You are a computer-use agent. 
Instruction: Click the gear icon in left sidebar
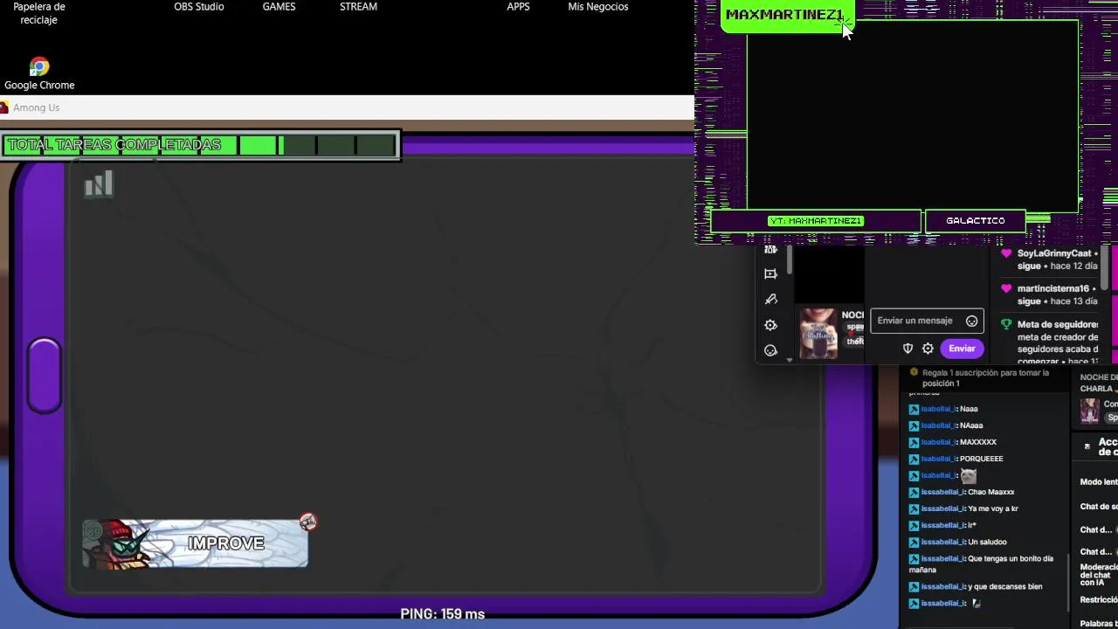(x=770, y=325)
